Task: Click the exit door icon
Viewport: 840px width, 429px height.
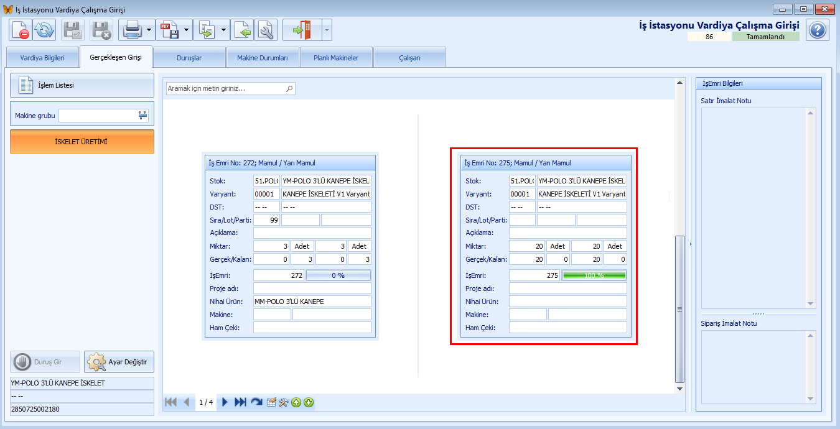Action: pos(303,30)
